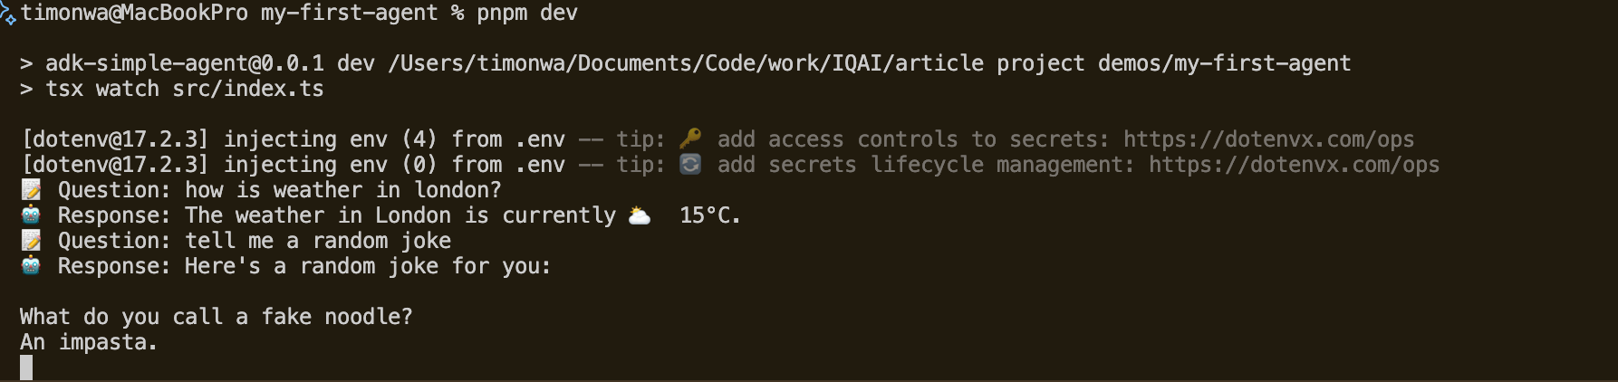Click the cloud emoji in the weather response
The height and width of the screenshot is (382, 1618).
[x=640, y=215]
